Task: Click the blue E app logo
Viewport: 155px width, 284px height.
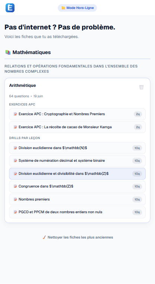Action: pos(10,8)
